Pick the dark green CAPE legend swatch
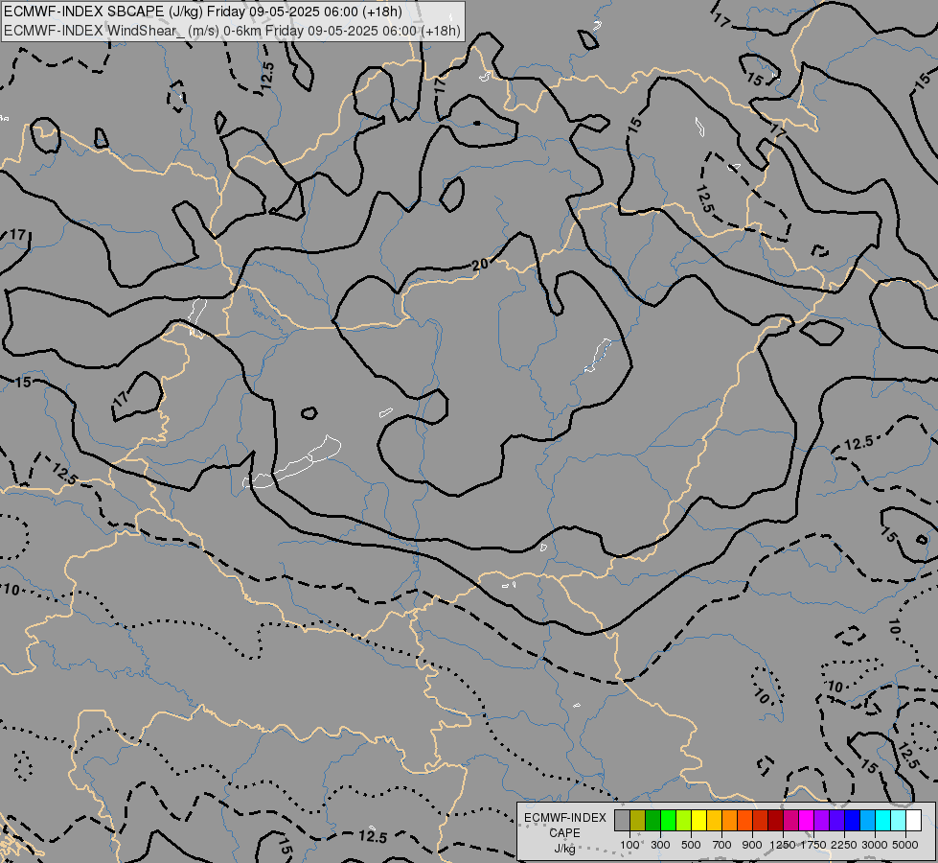Screen dimensions: 938x863 coord(653,820)
